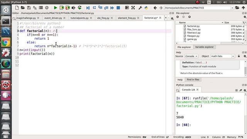247x139 pixels.
Task: Switch to the magichallenge.py tab
Action: tap(26, 18)
